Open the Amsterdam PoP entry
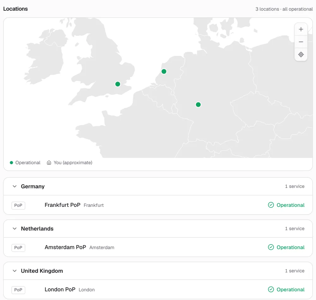316x300 pixels. coord(158,247)
